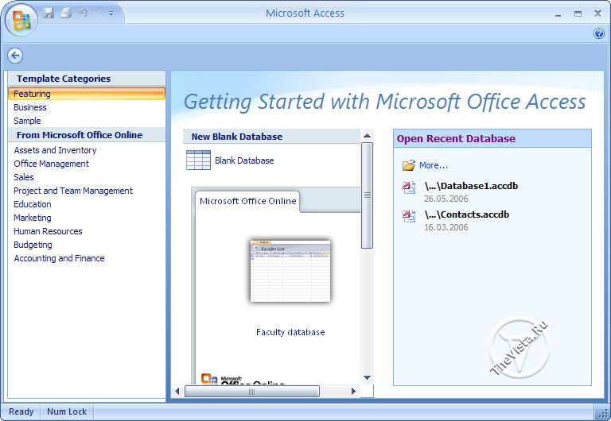
Task: Open Customize Quick Access Toolbar dropdown
Action: pos(111,14)
